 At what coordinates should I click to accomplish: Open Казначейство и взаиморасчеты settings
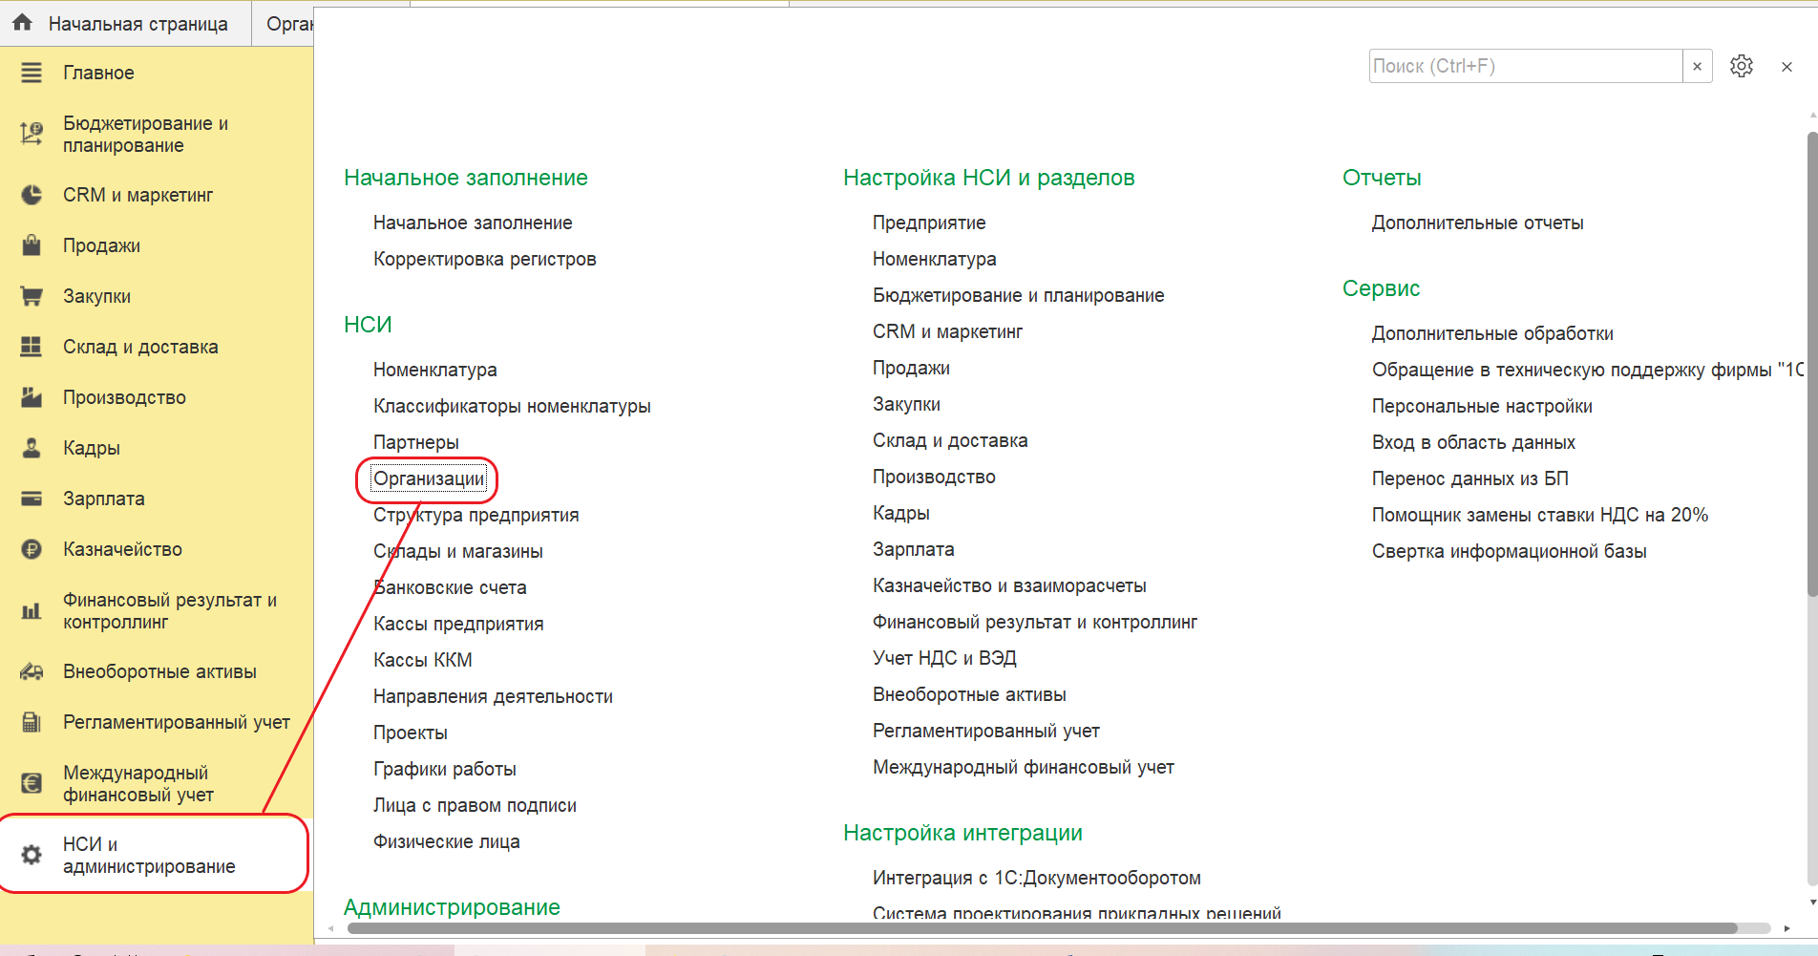click(x=1009, y=585)
